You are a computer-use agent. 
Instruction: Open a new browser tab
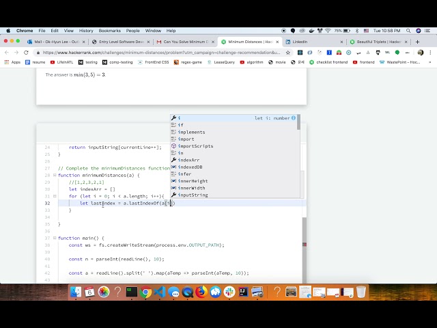tap(417, 42)
